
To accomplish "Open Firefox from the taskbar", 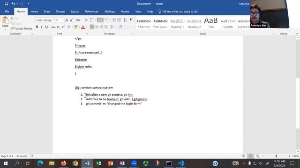I will pyautogui.click(x=64, y=163).
